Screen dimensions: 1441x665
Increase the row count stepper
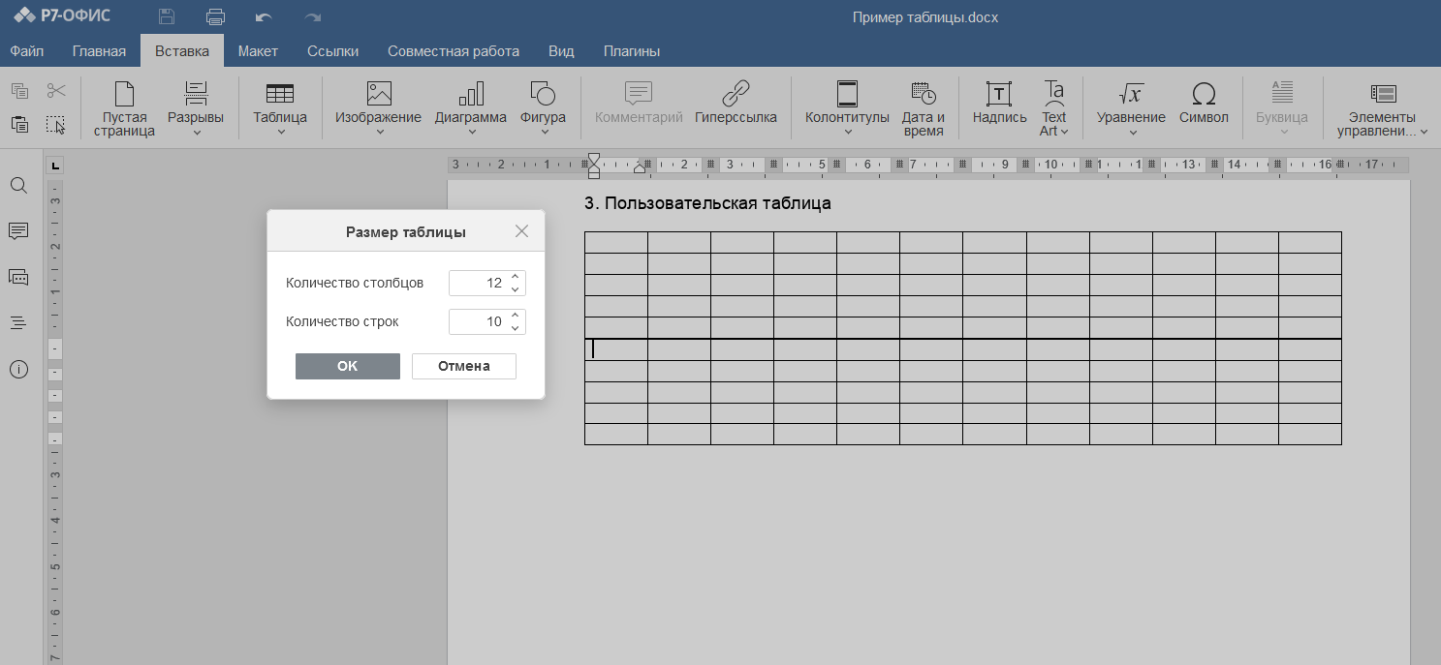pyautogui.click(x=516, y=316)
